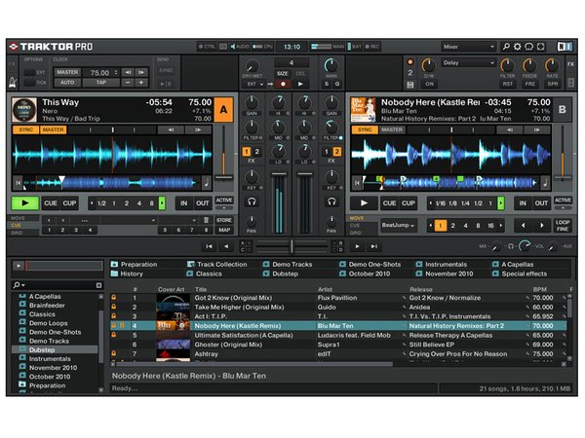Image resolution: width=585 pixels, height=438 pixels.
Task: Sort the track list by BPM column
Action: click(539, 289)
